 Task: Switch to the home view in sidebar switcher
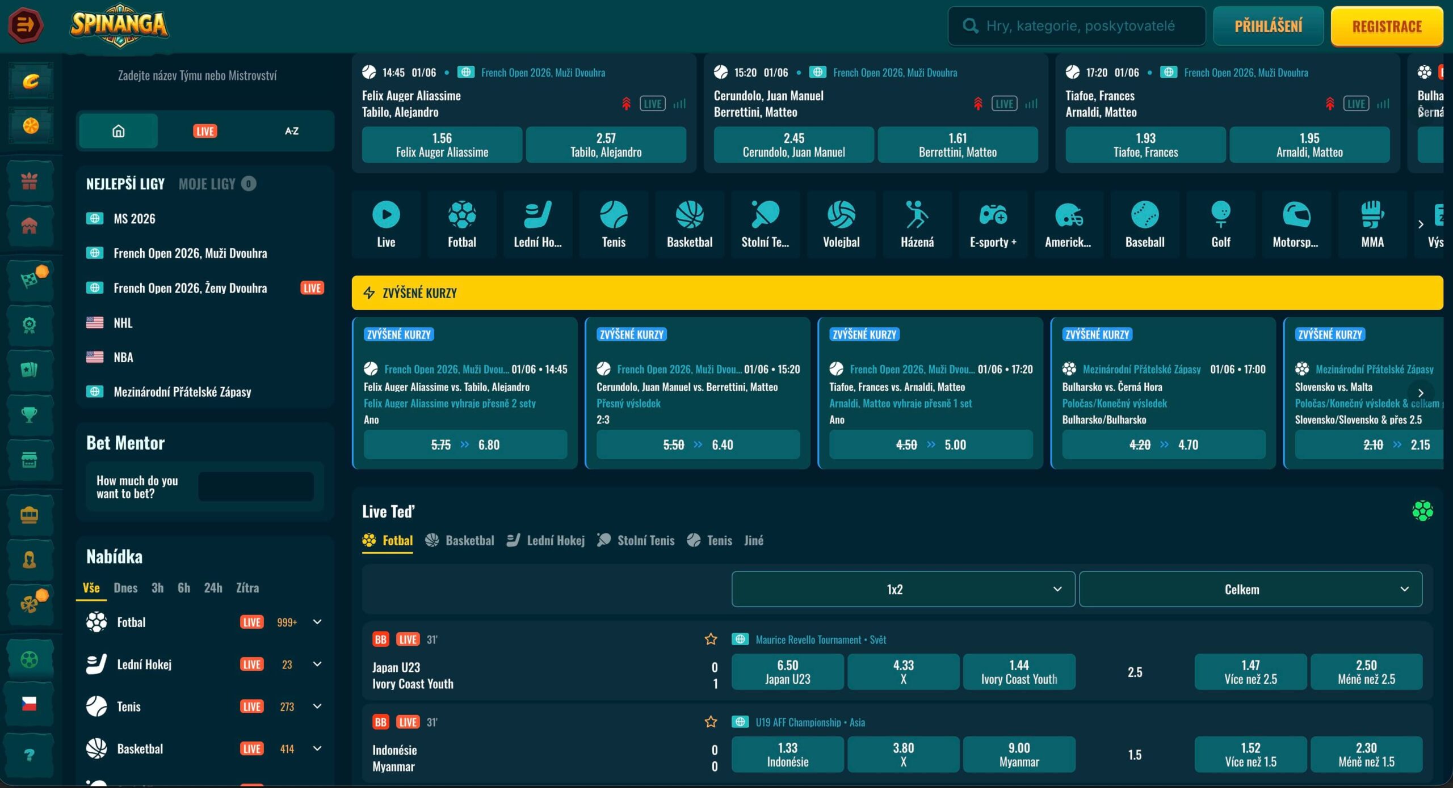[x=119, y=131]
